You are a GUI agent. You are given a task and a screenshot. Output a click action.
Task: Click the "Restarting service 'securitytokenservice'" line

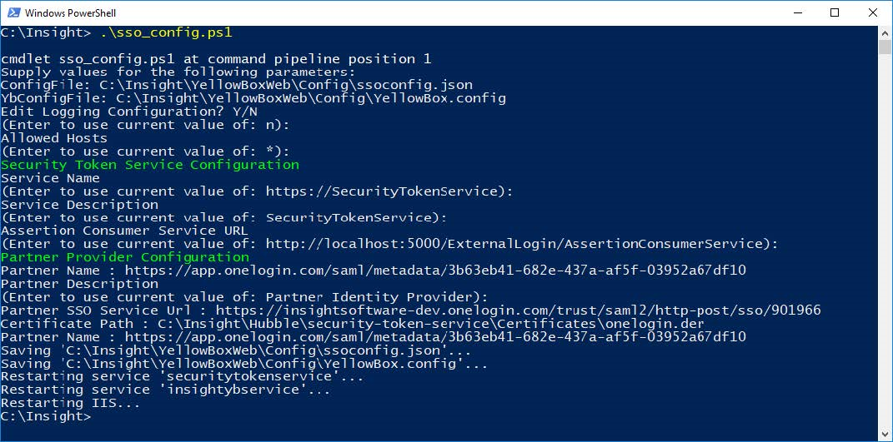(182, 376)
